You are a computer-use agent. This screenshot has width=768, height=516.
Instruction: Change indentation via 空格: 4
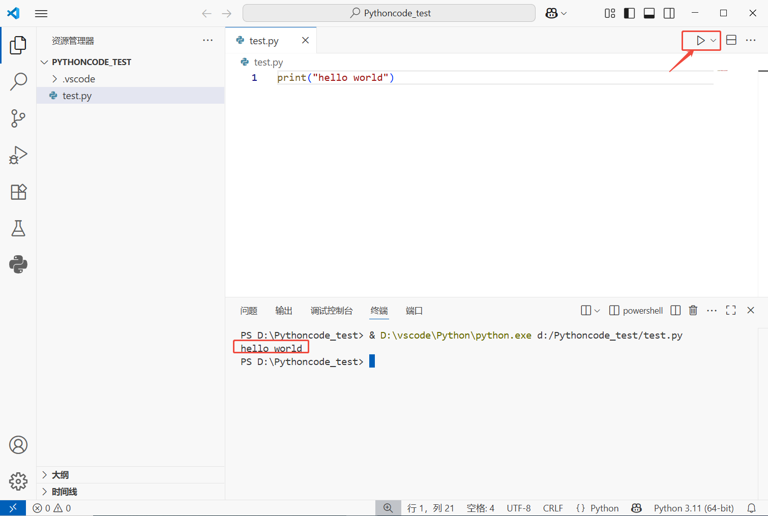point(480,508)
